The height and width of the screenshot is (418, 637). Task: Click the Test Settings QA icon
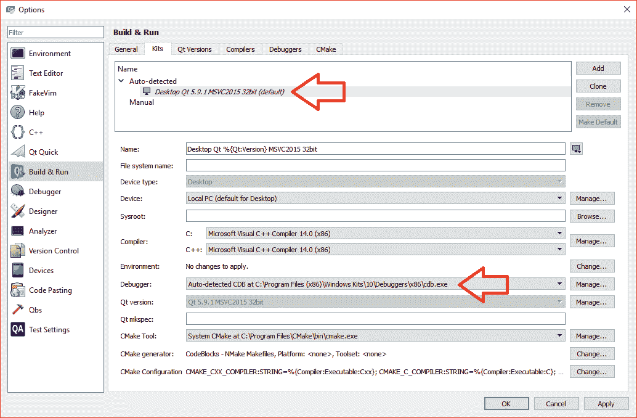click(x=18, y=330)
